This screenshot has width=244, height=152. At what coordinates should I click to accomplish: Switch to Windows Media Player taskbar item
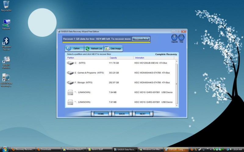pyautogui.click(x=74, y=150)
